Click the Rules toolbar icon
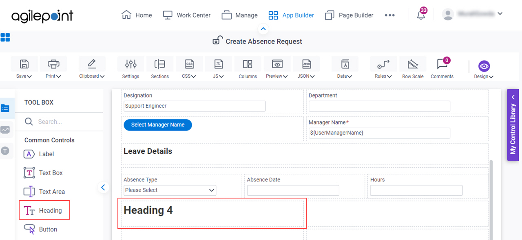 click(x=383, y=64)
